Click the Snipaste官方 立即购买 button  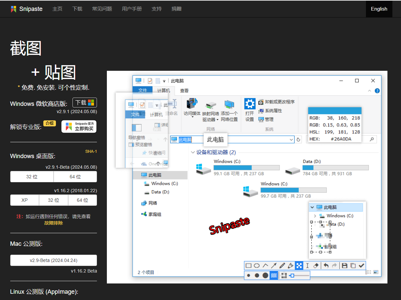point(79,126)
